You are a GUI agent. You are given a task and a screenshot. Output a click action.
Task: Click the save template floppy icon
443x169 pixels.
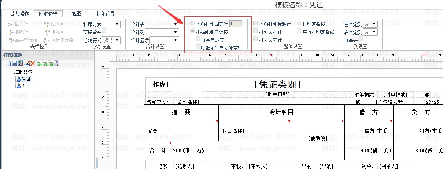pos(14,64)
